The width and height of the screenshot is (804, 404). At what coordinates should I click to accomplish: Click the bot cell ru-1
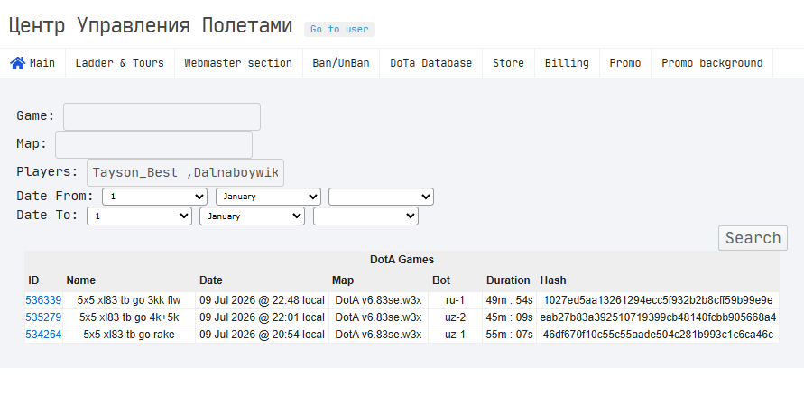point(455,300)
